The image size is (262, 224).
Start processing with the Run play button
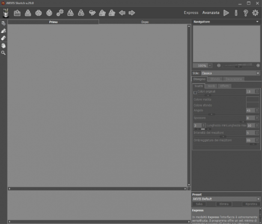[226, 13]
